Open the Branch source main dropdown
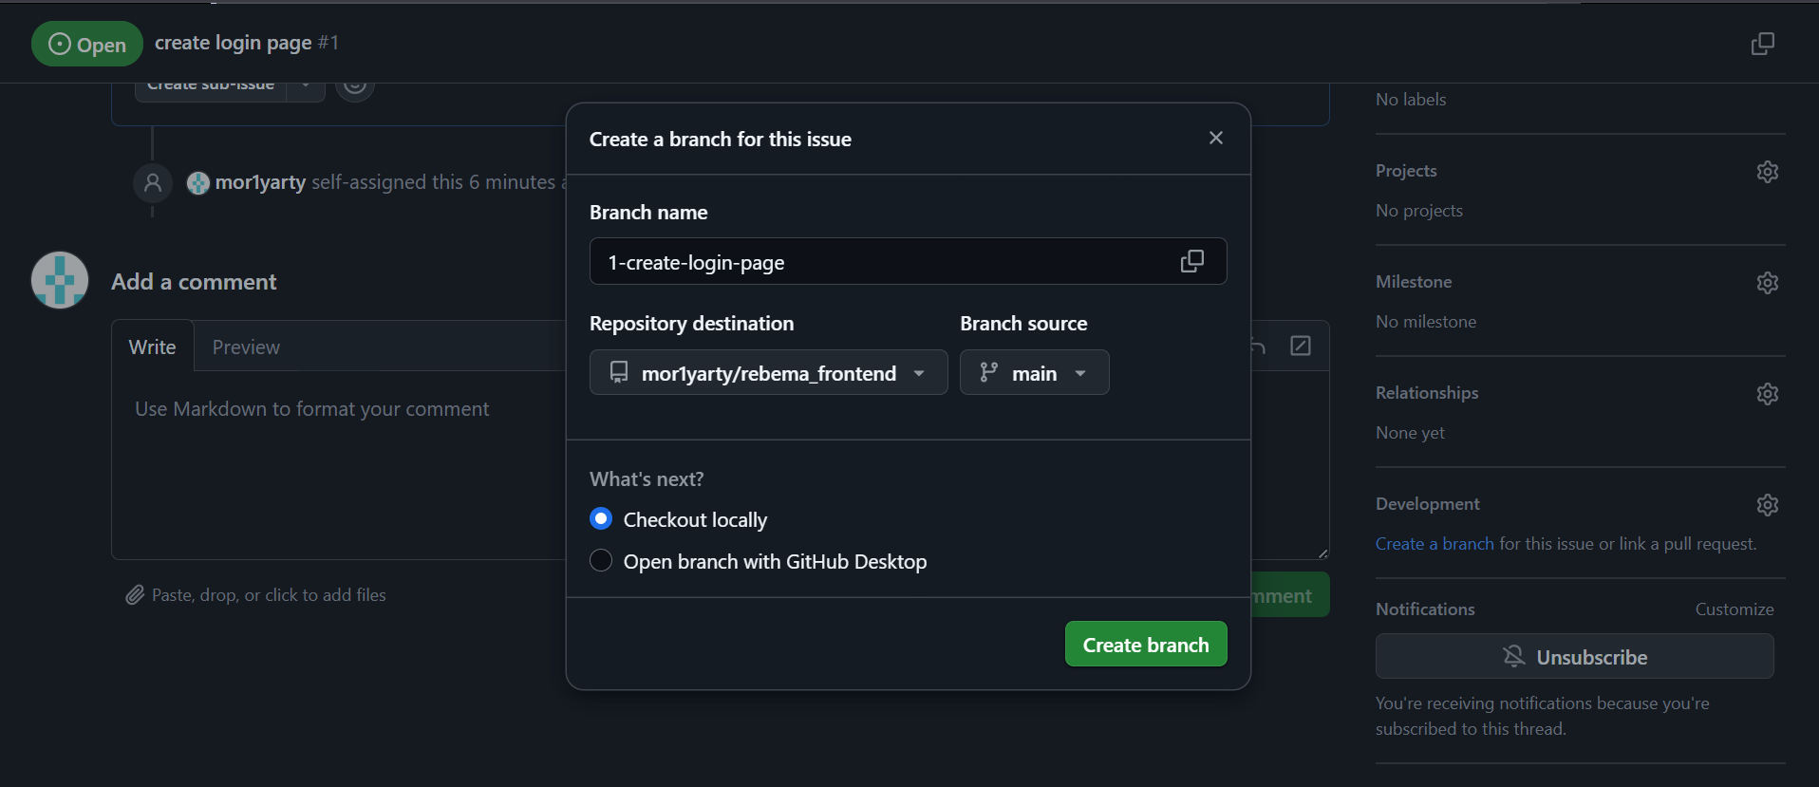1819x787 pixels. pos(1034,373)
